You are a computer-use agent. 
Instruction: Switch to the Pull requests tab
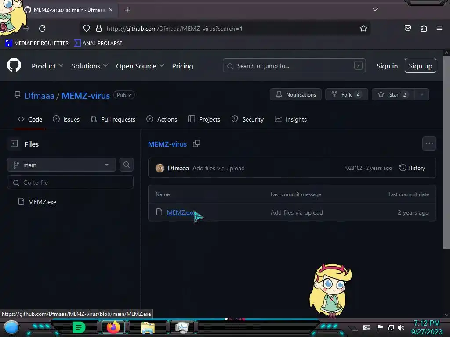pos(113,119)
